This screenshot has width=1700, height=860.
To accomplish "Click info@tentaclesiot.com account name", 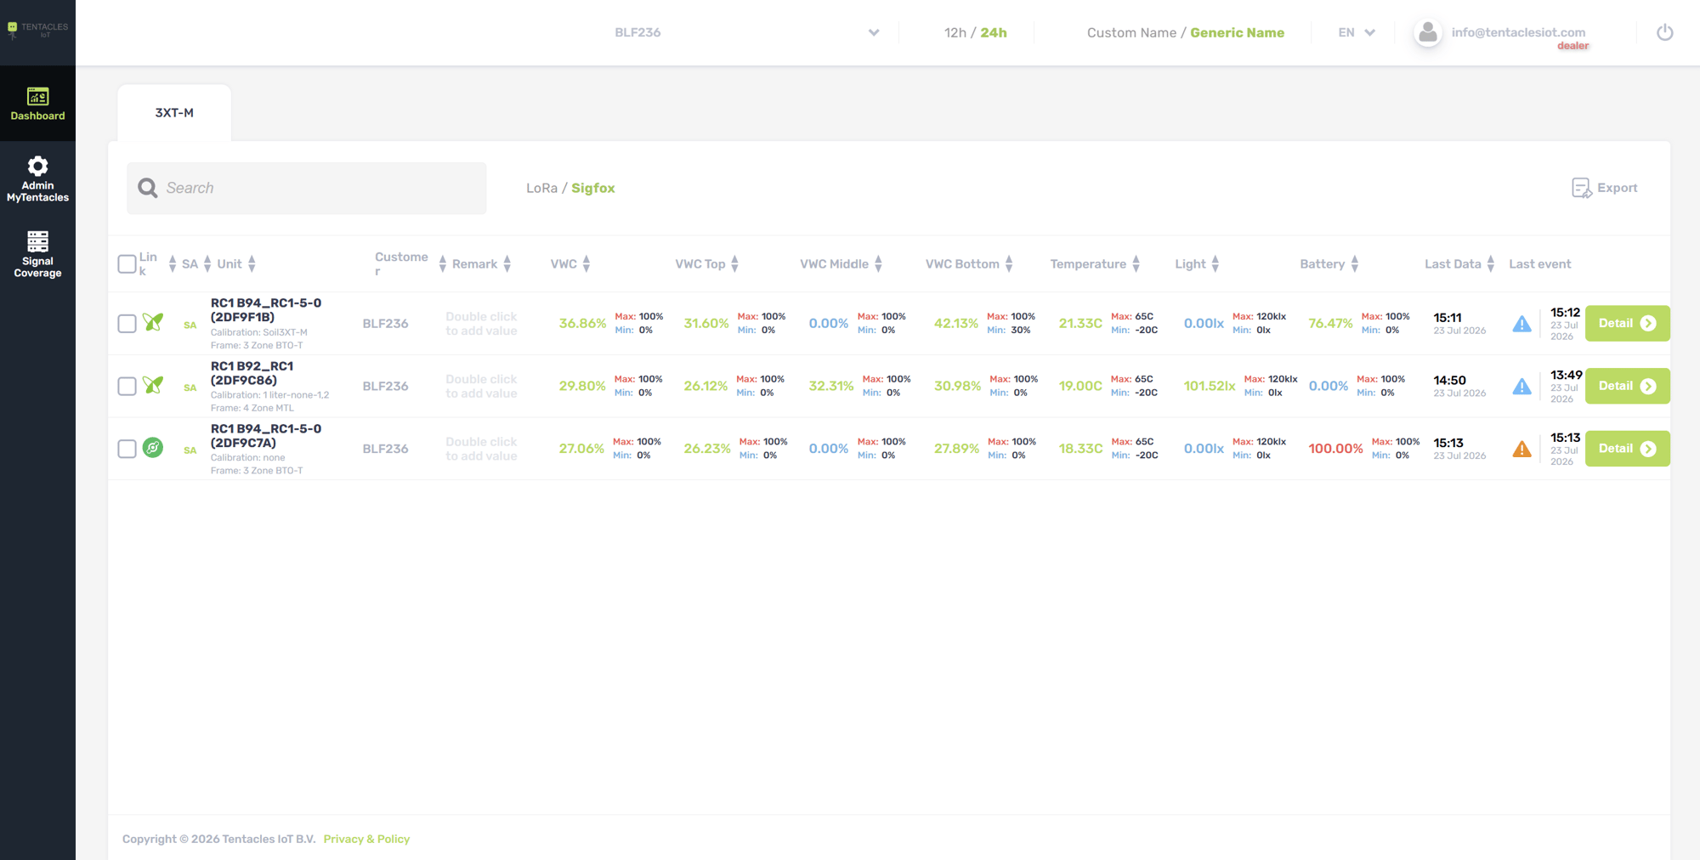I will tap(1518, 32).
